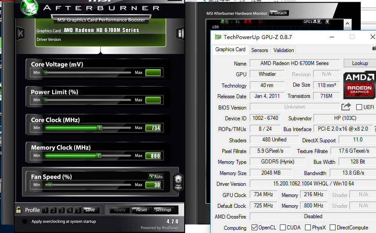The width and height of the screenshot is (376, 233).
Task: Click the Fan Speed slider handle
Action: click(x=49, y=185)
